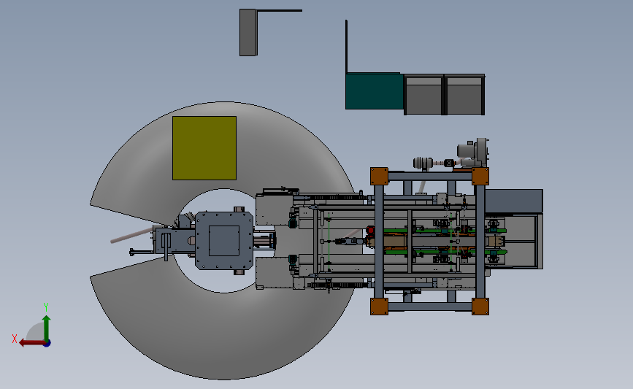Select the lower-left orange corner post
Viewport: 633px width, 389px height.
point(379,307)
